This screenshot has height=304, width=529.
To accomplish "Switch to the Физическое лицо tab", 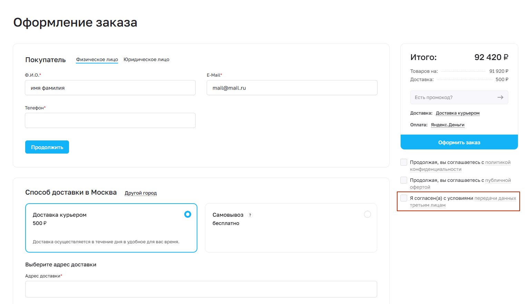I will point(97,59).
